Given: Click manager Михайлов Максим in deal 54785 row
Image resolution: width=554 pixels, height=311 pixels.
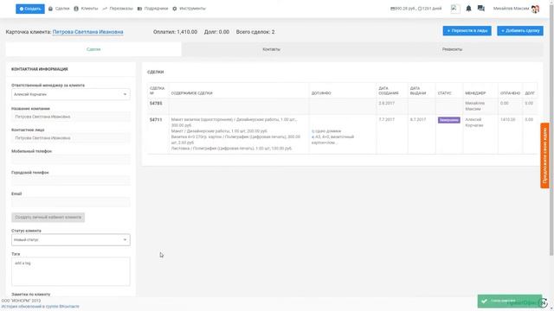Looking at the screenshot, I should point(475,106).
